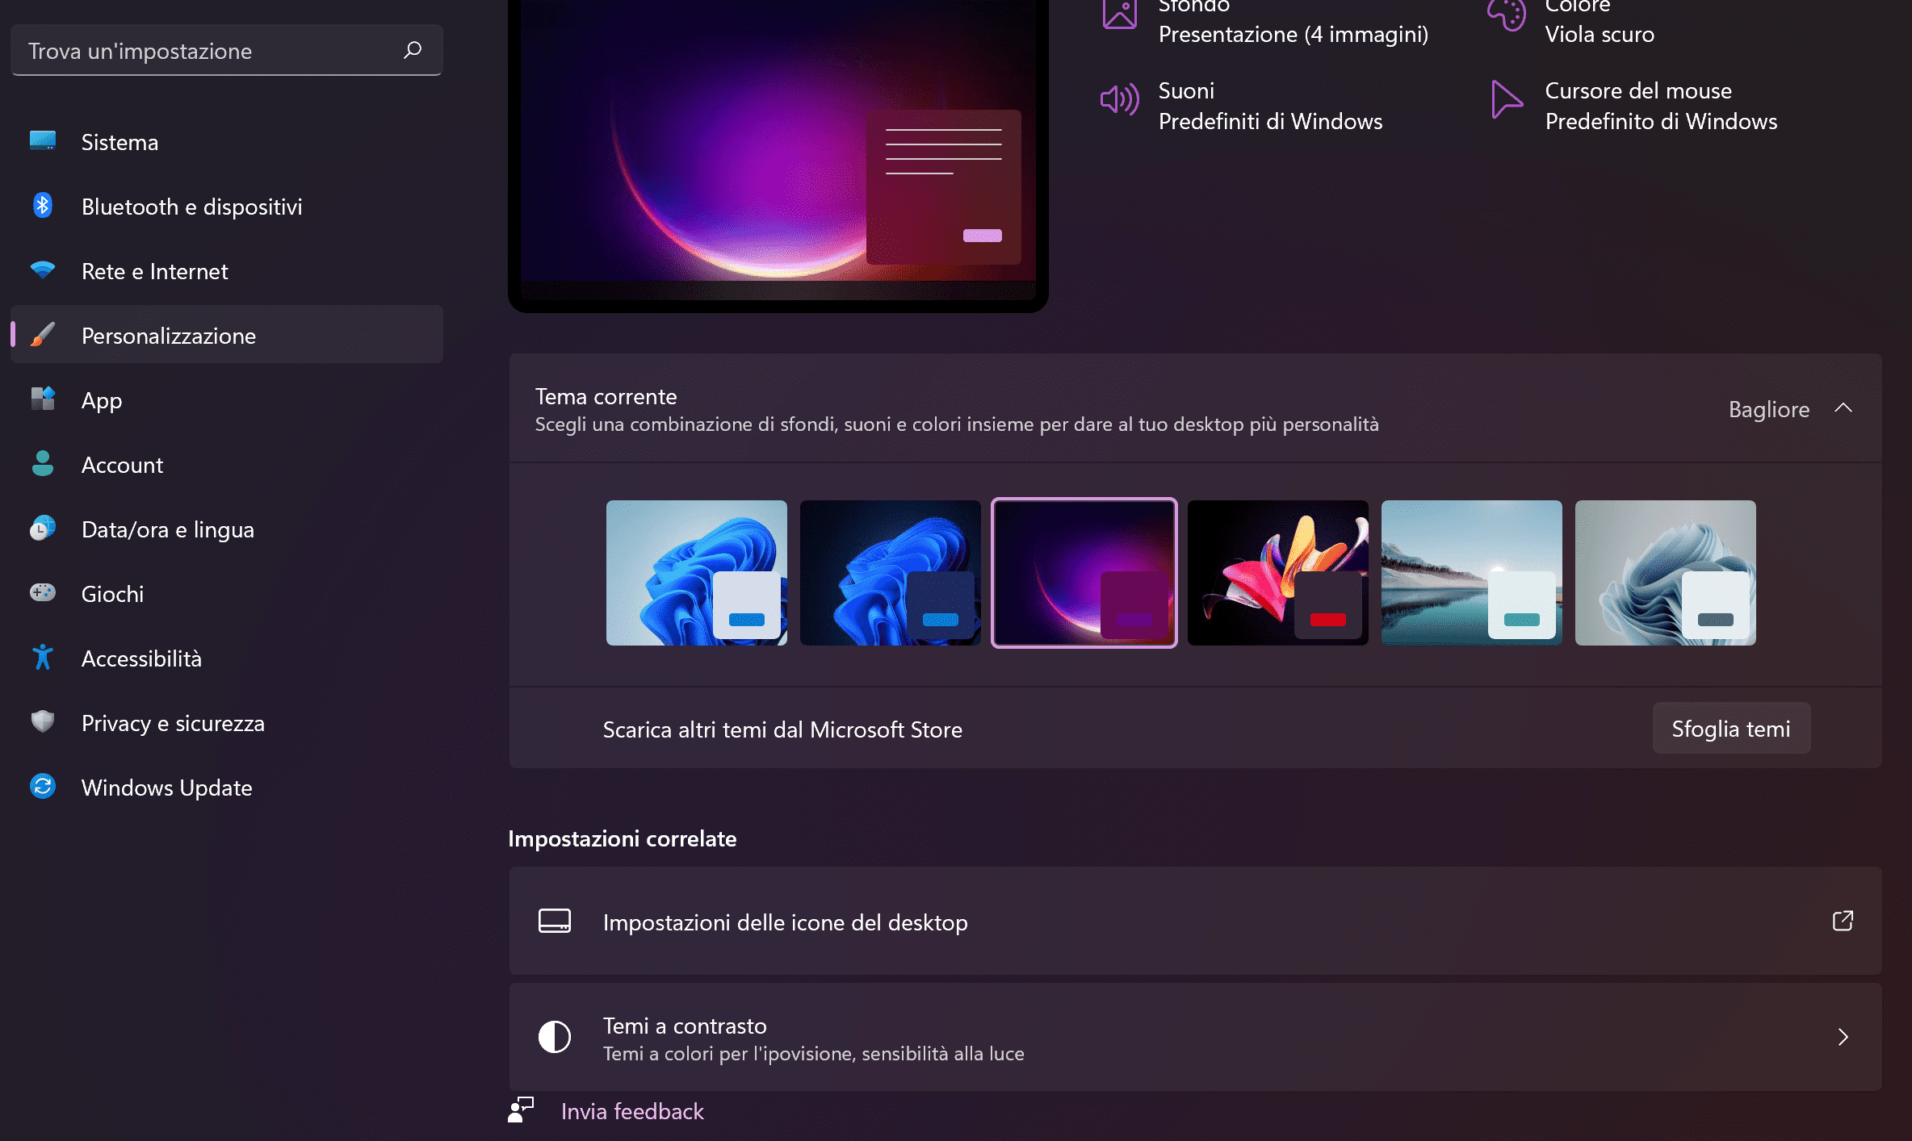Open Temi a contrasto chevron arrow

click(1843, 1037)
